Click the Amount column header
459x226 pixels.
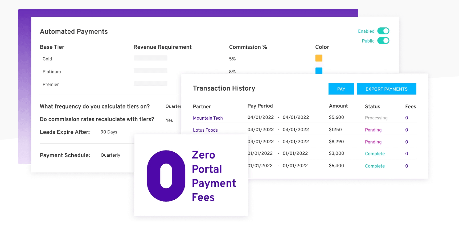coord(338,106)
